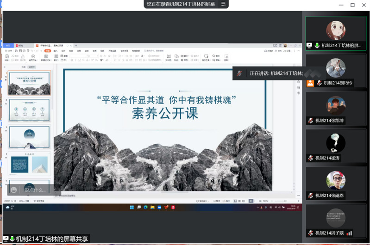Image resolution: width=370 pixels, height=245 pixels.
Task: Open Microsoft Edge from the shared taskbar
Action: click(x=145, y=207)
